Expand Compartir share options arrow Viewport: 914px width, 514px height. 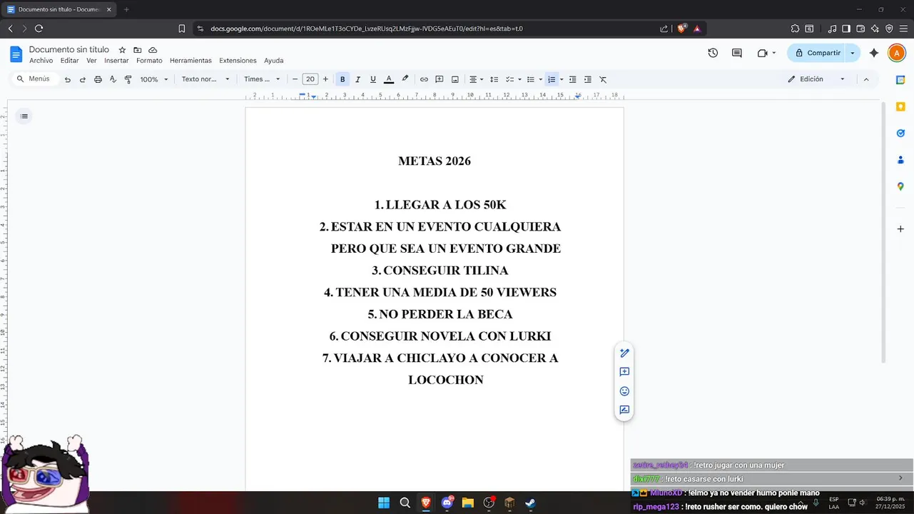point(853,53)
